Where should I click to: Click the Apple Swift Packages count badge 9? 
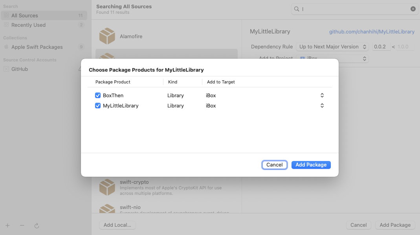coord(81,47)
